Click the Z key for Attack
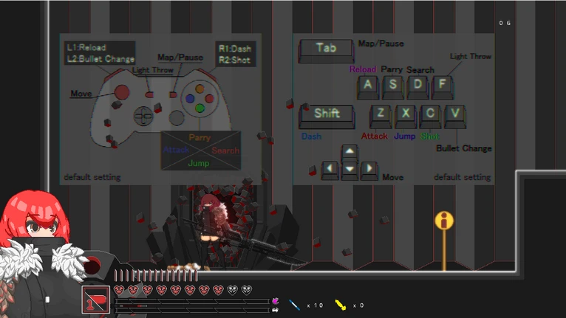 (381, 114)
